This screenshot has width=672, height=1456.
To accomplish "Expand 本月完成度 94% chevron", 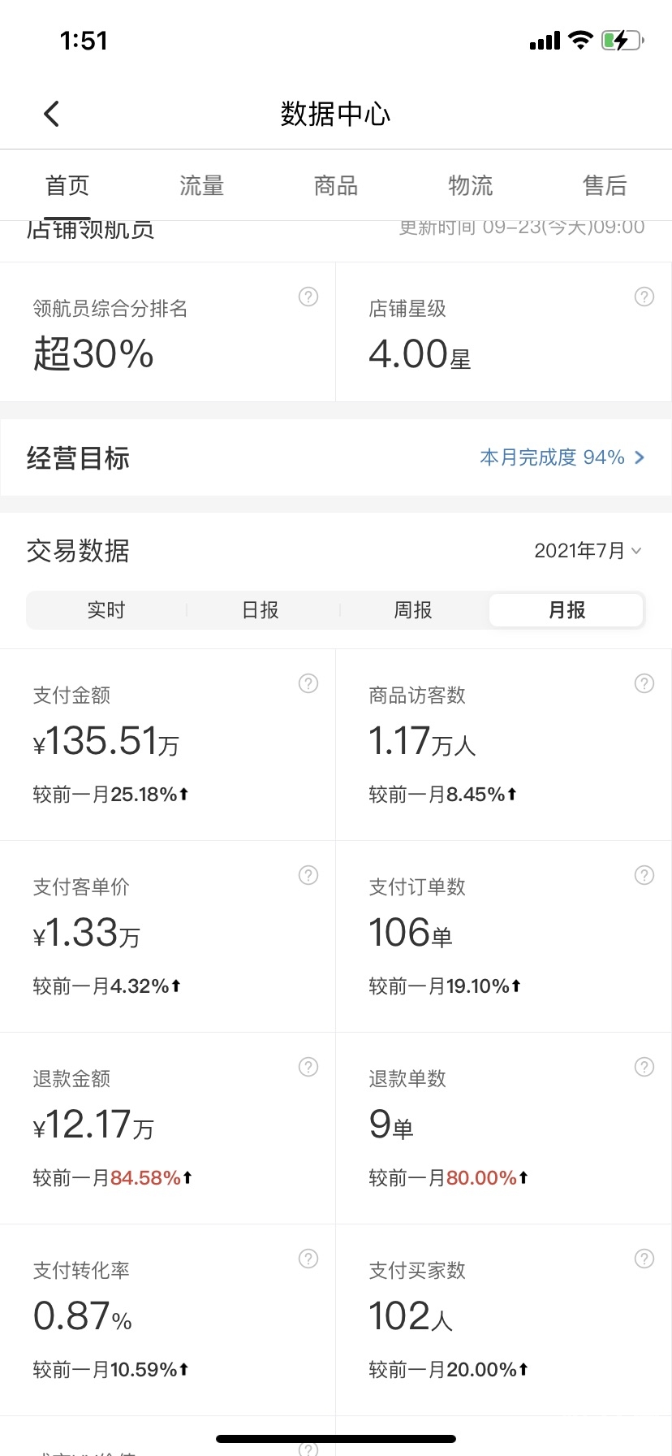I will pyautogui.click(x=640, y=457).
